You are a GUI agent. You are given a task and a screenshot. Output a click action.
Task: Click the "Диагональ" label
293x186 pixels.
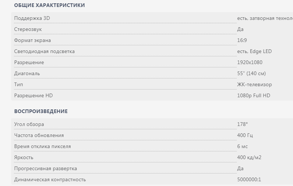pyautogui.click(x=27, y=73)
